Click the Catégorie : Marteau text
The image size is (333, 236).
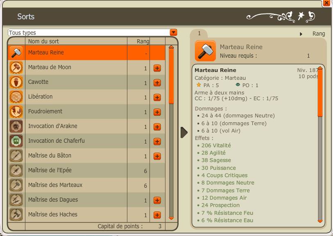(220, 78)
